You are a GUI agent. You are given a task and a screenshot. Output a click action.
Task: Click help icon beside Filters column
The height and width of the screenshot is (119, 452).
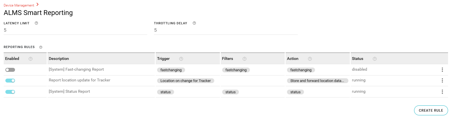[245, 59]
